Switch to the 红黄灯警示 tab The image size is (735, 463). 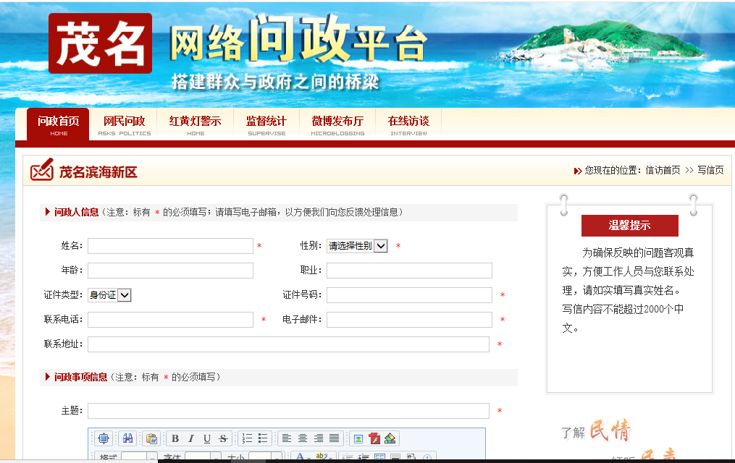tap(195, 124)
